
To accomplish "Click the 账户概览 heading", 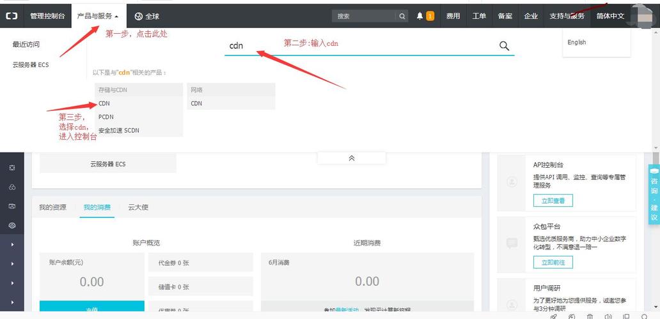I will (x=146, y=243).
